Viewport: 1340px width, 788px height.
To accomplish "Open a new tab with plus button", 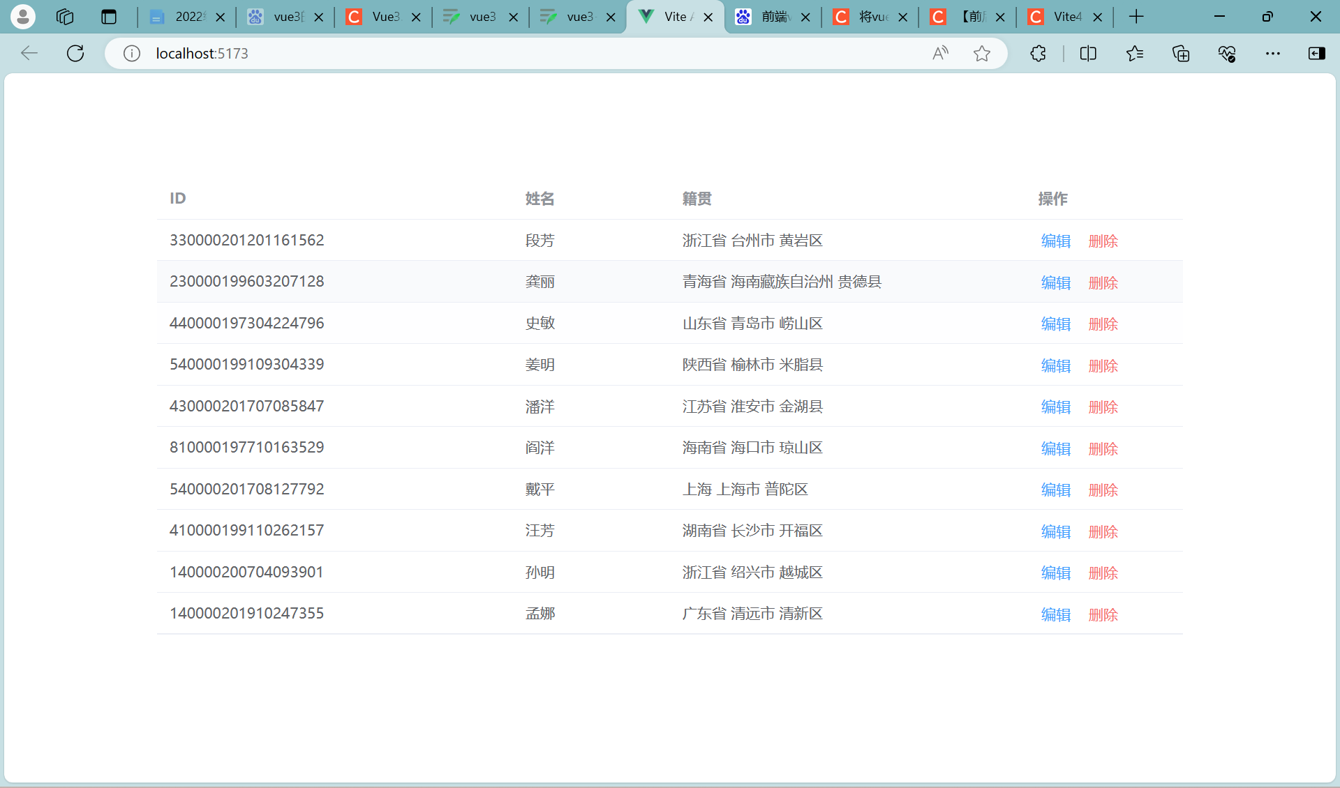I will pos(1137,16).
